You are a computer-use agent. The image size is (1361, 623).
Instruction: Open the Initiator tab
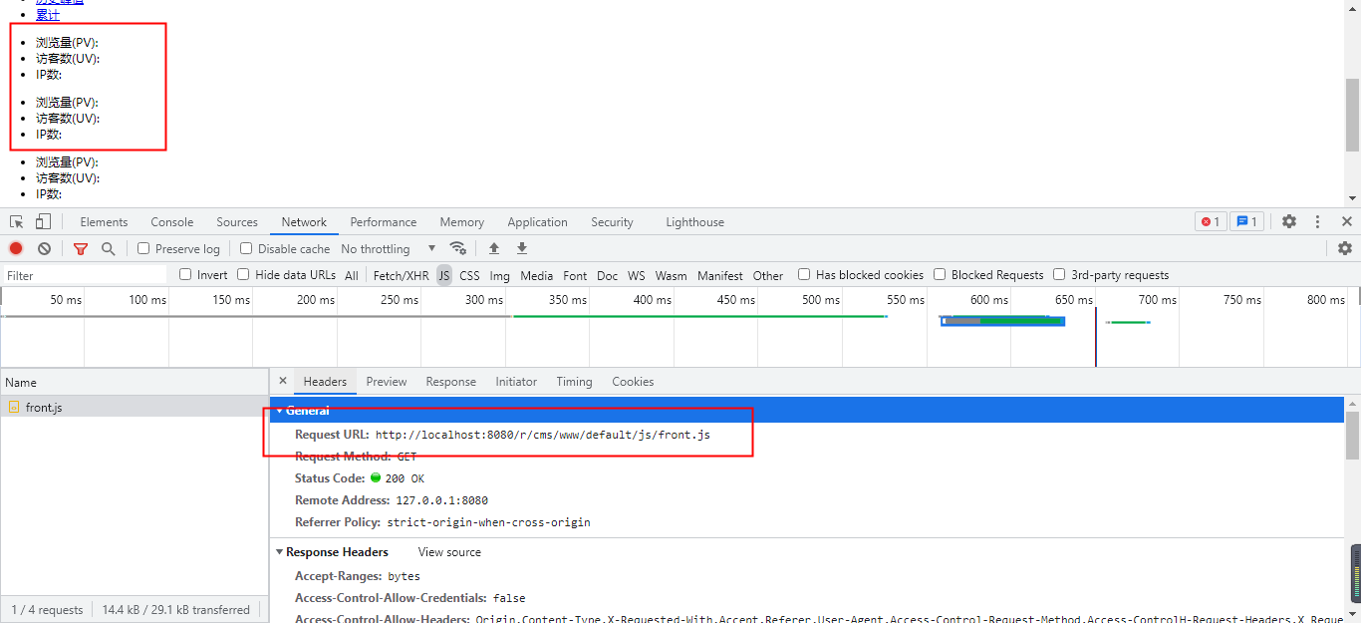tap(516, 382)
